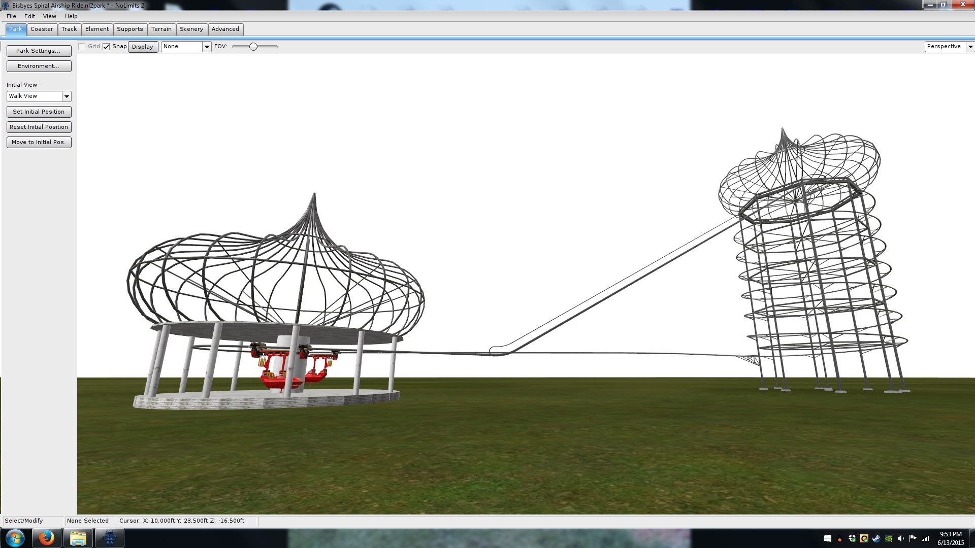The height and width of the screenshot is (548, 975).
Task: Click the volume speaker tray icon
Action: pyautogui.click(x=900, y=538)
